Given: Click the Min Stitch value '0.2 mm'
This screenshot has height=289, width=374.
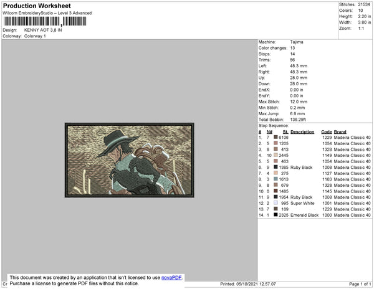Looking at the screenshot, I should click(297, 108).
